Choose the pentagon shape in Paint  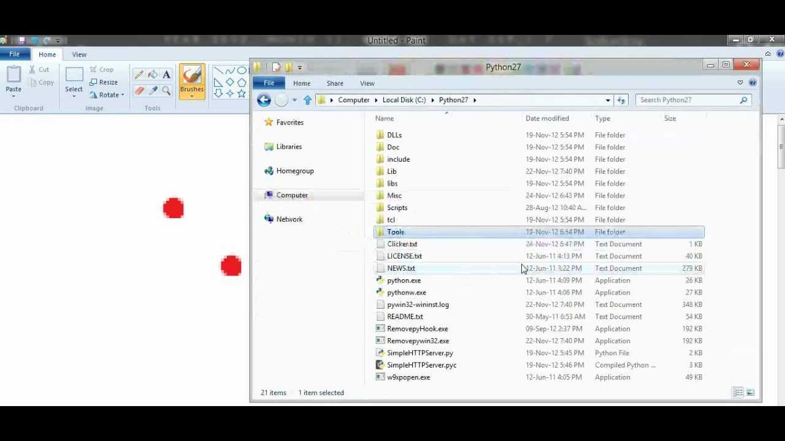[x=241, y=82]
